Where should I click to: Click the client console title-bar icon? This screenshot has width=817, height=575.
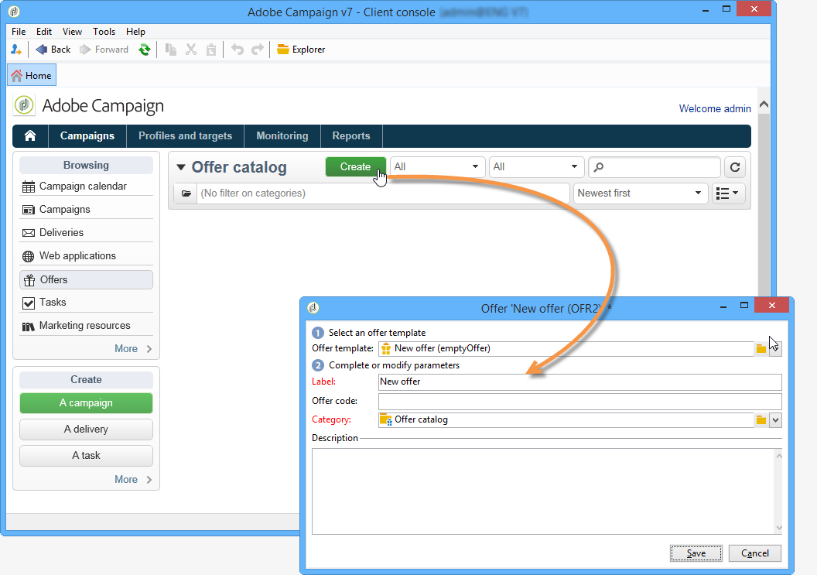click(x=14, y=11)
